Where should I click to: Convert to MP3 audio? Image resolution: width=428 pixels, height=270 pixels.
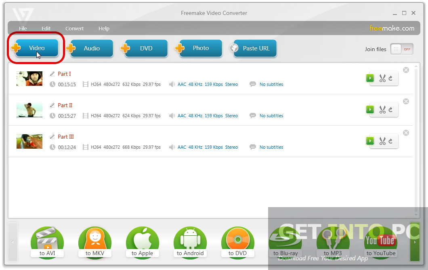(333, 243)
